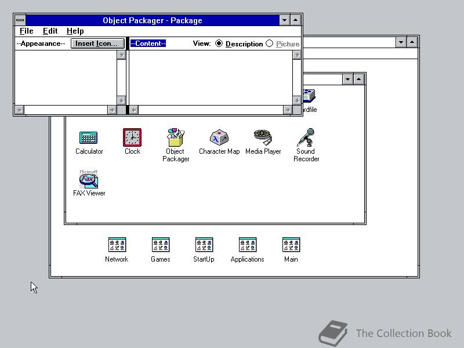Viewport: 464px width, 348px height.
Task: Click Content pane scroll right arrow
Action: click(x=288, y=110)
